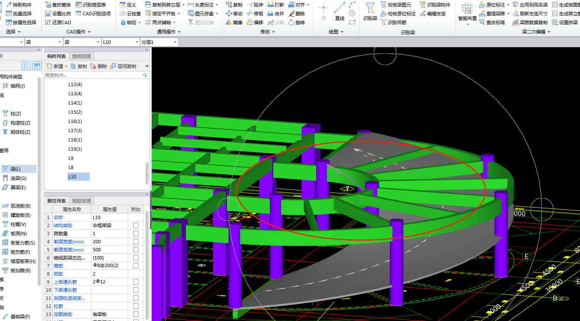Click 刷新支座尺寸 refresh support size

pos(530,13)
